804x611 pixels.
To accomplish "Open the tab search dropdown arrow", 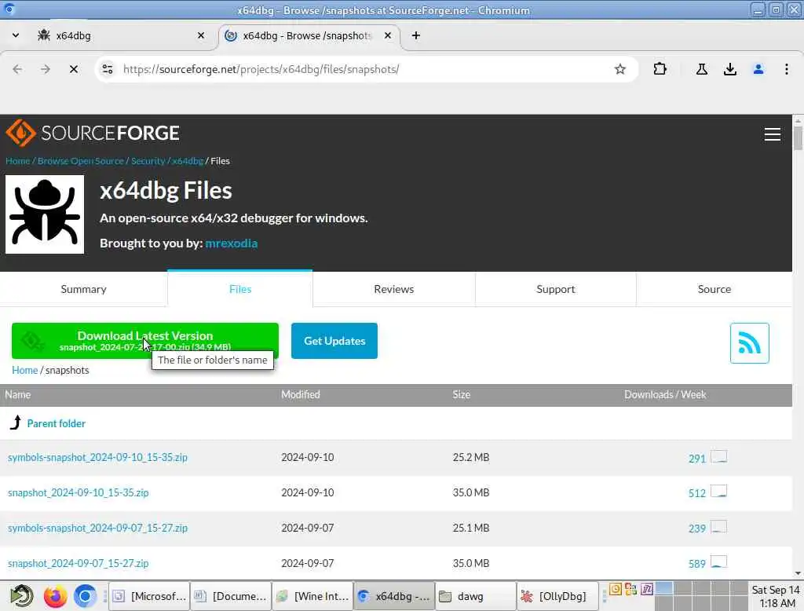I will [16, 35].
